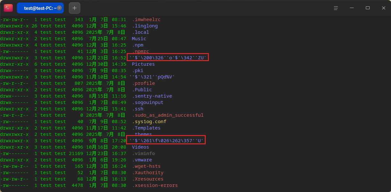
Task: Click the .npm directory name
Action: click(138, 45)
